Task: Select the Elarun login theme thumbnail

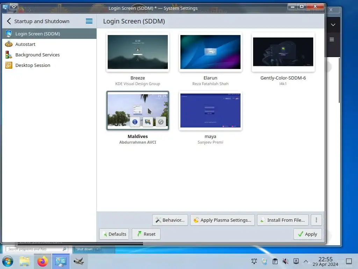Action: click(x=210, y=52)
